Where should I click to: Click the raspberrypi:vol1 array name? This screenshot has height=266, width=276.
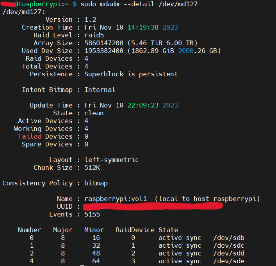[116, 199]
